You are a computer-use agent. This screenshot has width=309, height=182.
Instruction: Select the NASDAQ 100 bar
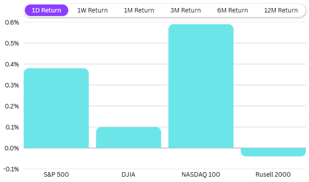pyautogui.click(x=201, y=86)
